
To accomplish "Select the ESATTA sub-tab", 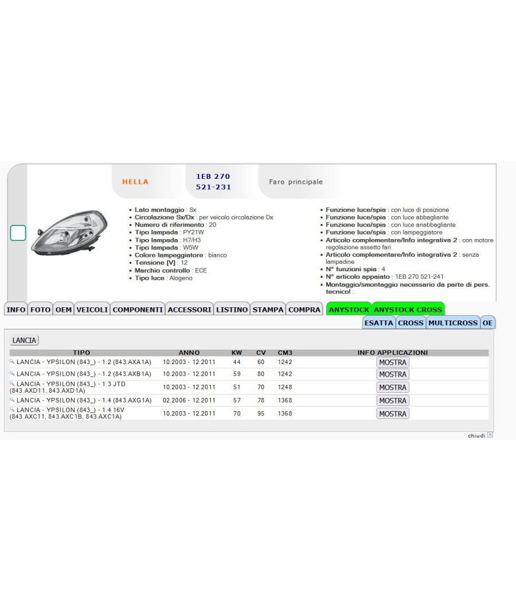I will [379, 323].
